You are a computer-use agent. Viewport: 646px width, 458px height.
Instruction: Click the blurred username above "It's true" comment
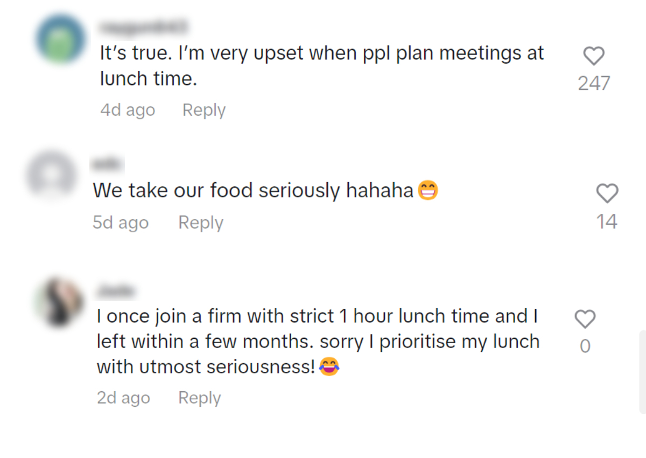click(143, 26)
